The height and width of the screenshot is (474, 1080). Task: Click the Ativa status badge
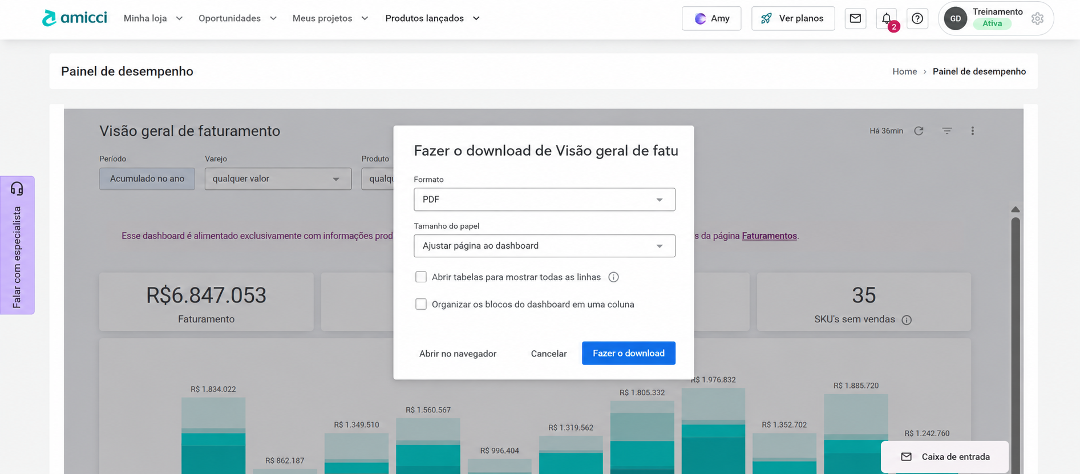[x=992, y=23]
